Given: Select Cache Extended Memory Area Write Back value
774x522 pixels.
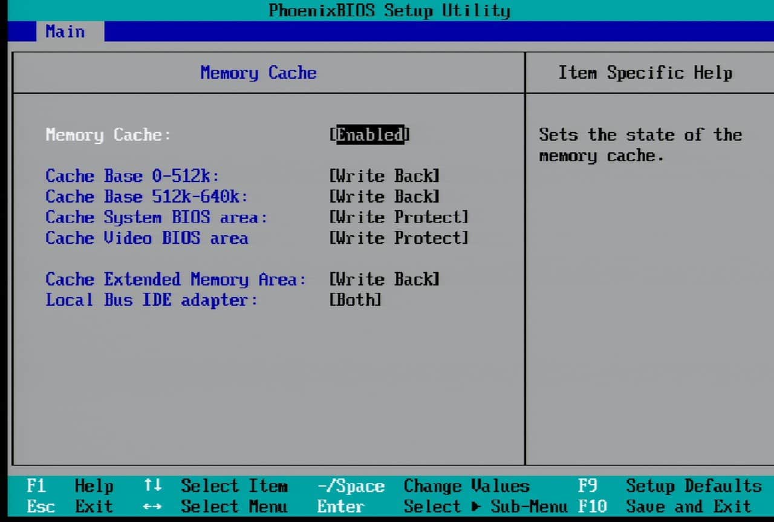Looking at the screenshot, I should (384, 279).
